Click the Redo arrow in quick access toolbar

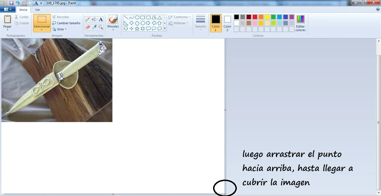pyautogui.click(x=24, y=3)
